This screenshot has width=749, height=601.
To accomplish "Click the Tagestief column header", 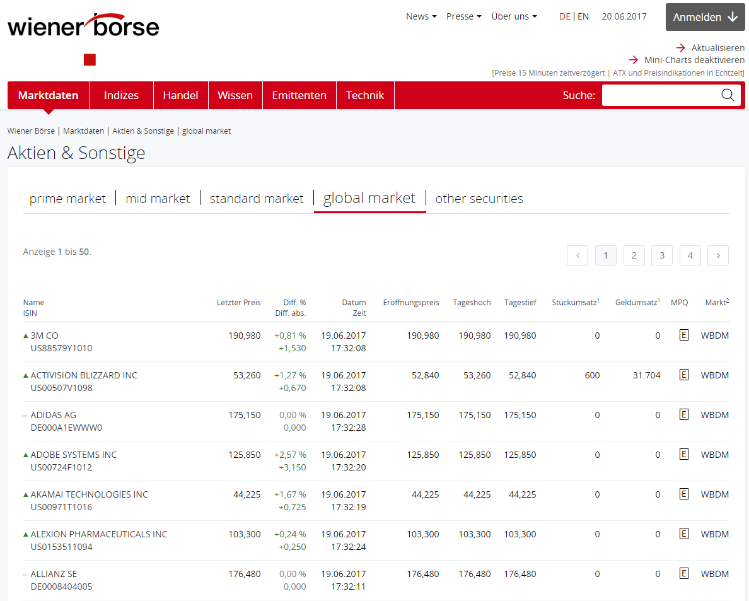I will pos(520,303).
